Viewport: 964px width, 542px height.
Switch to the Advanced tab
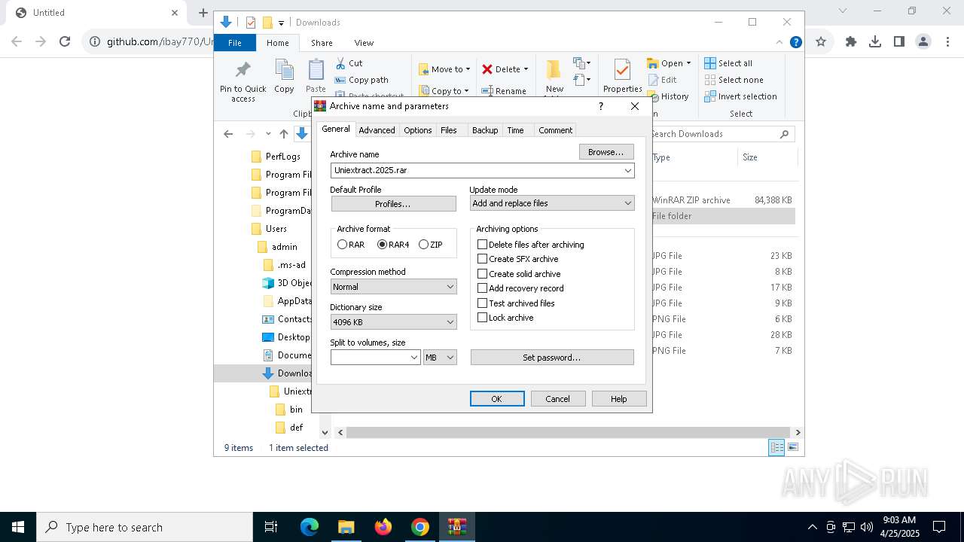[377, 130]
